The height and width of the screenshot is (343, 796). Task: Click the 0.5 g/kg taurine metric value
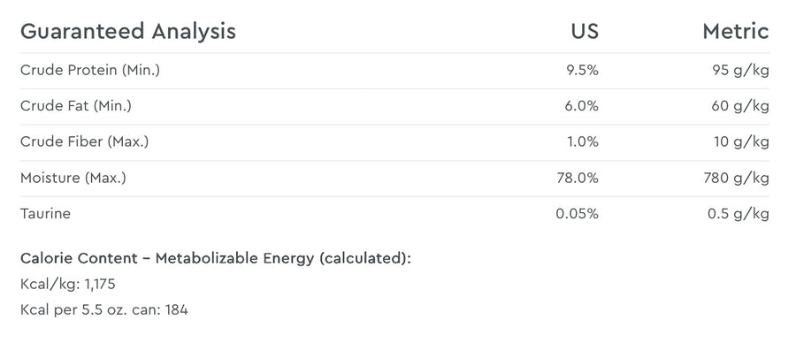click(x=739, y=214)
